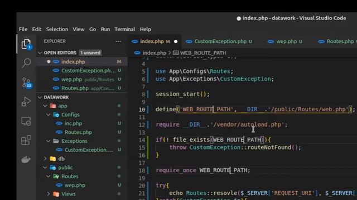Click line number 14 in gutter
The width and height of the screenshot is (357, 200).
(142, 140)
